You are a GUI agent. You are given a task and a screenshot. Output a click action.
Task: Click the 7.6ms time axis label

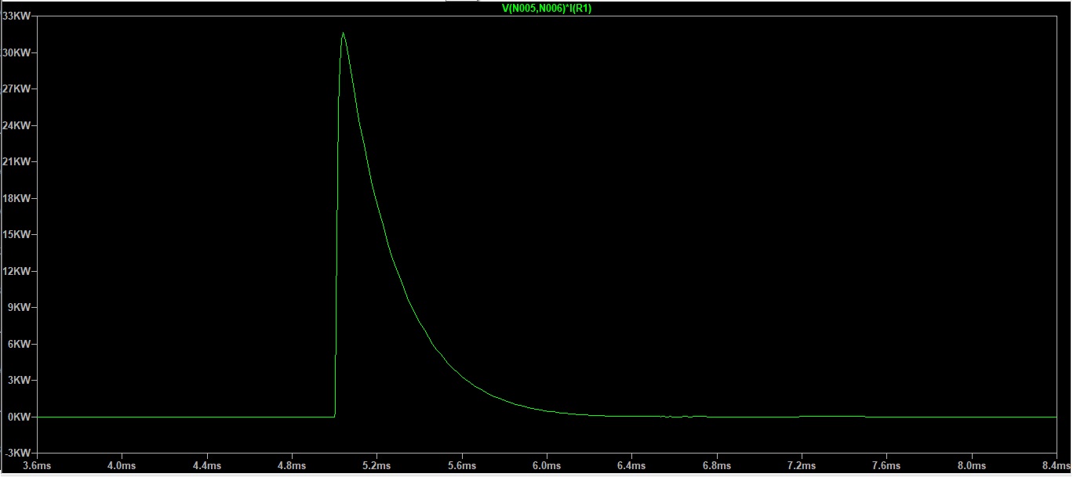pos(887,466)
